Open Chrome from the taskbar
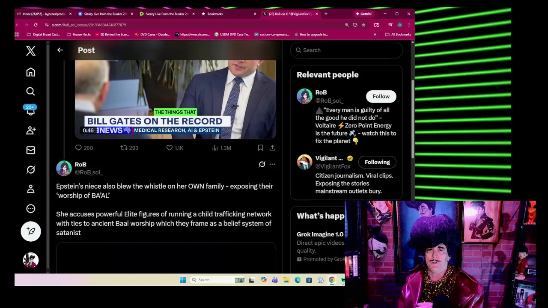 [x=332, y=280]
